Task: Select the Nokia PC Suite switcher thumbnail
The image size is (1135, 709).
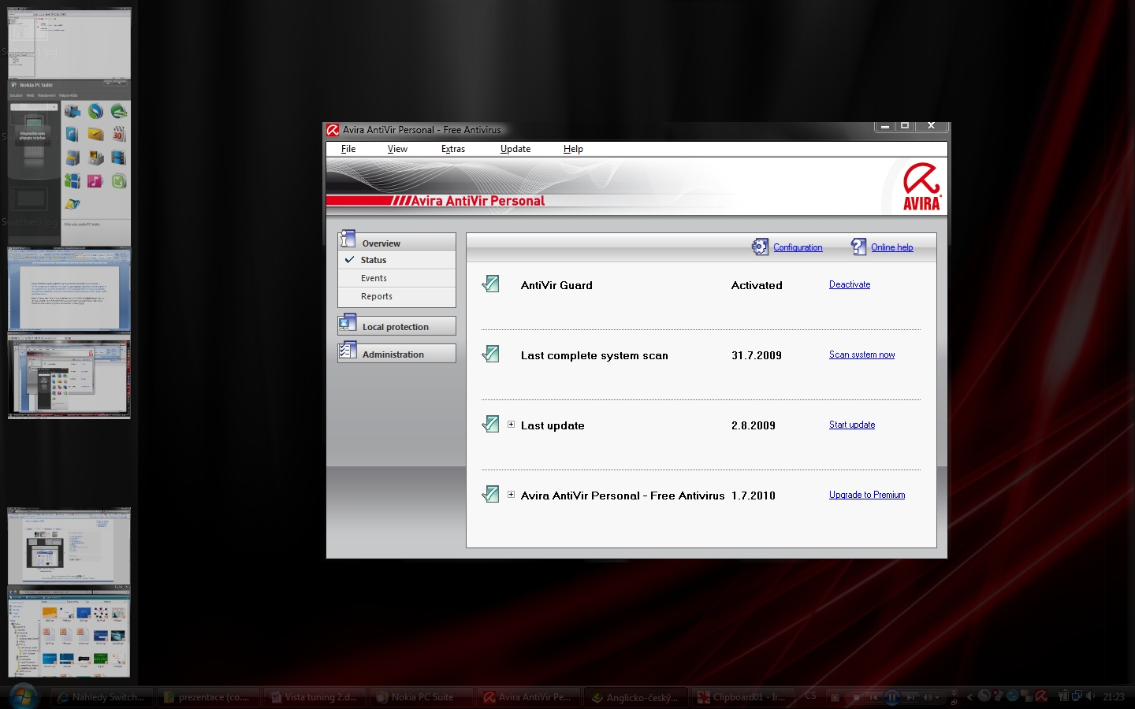Action: pyautogui.click(x=69, y=162)
